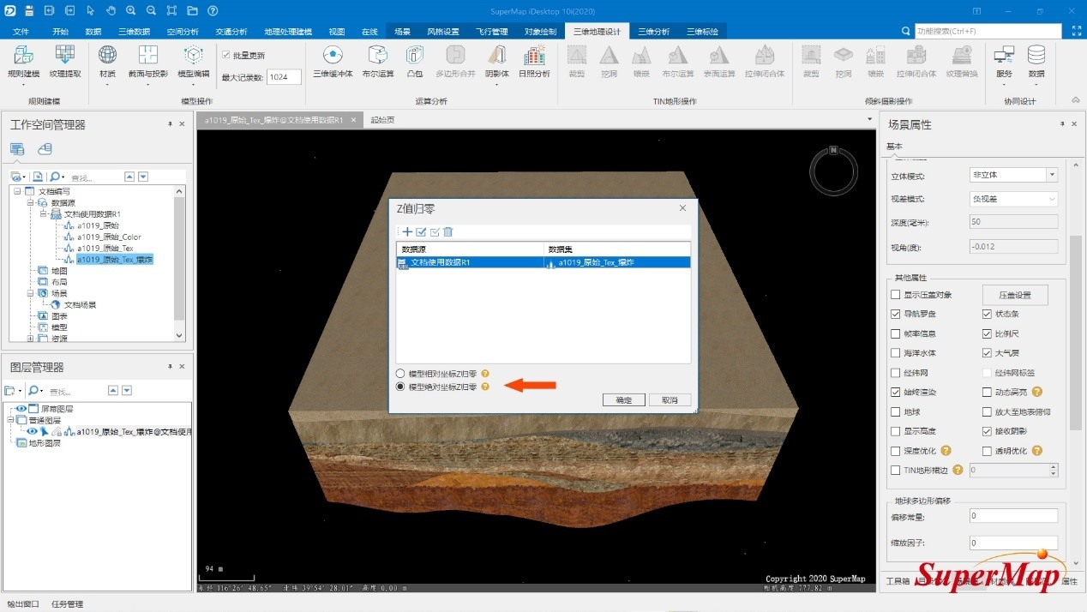Click the navigation compass in the scene
Viewport: 1087px width, 612px height.
tap(833, 171)
